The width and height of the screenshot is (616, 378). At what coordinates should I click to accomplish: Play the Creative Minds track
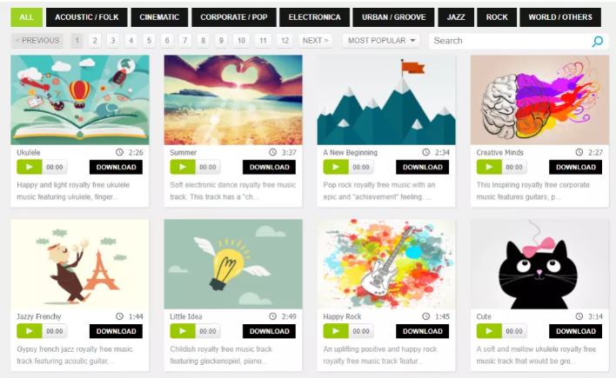coord(489,167)
